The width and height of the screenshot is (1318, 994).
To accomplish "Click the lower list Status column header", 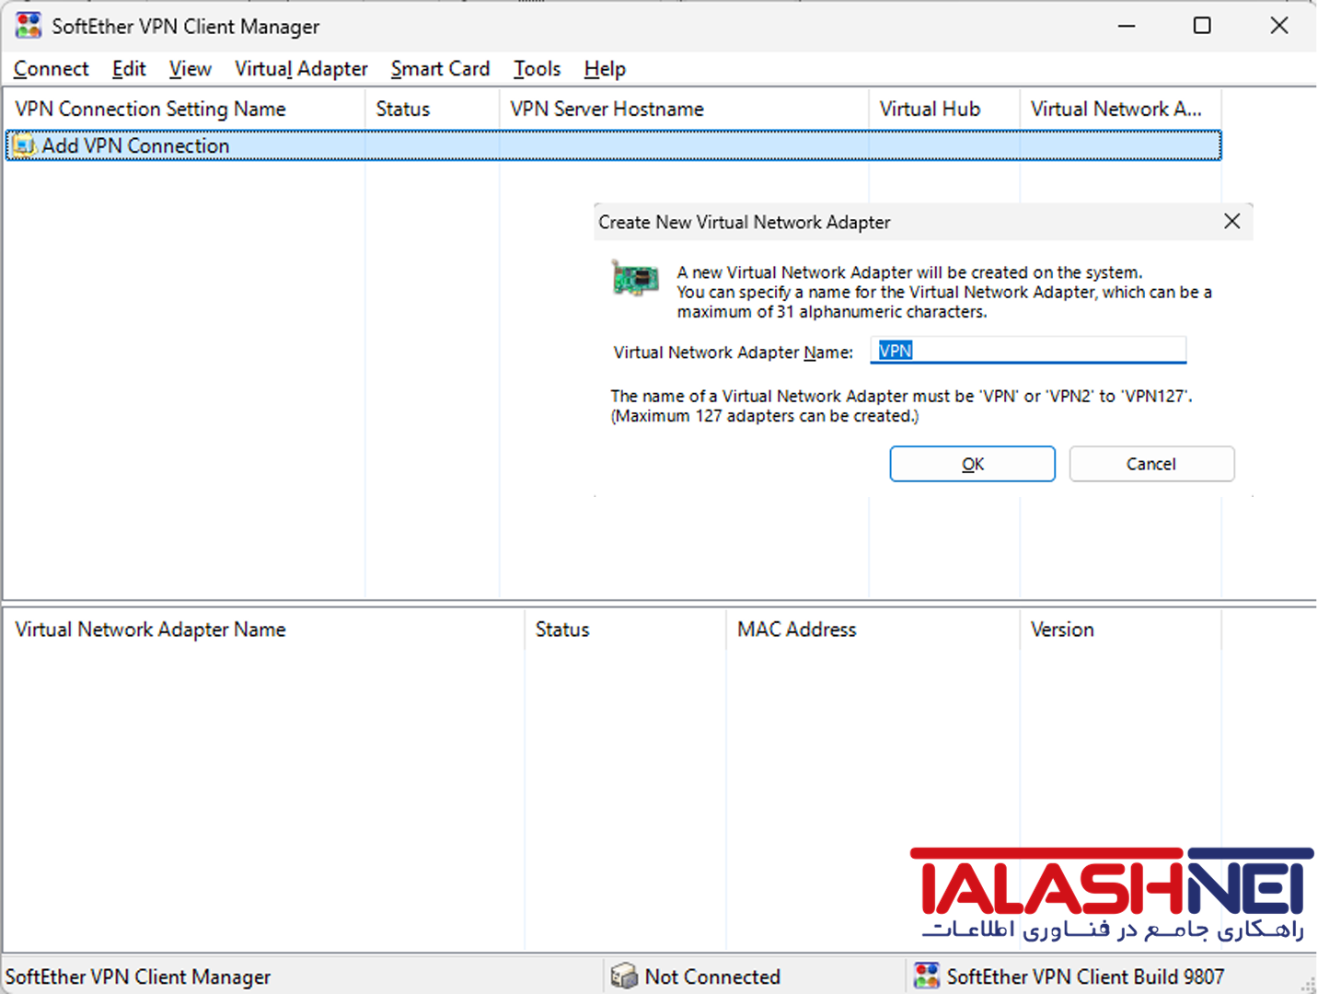I will (625, 630).
